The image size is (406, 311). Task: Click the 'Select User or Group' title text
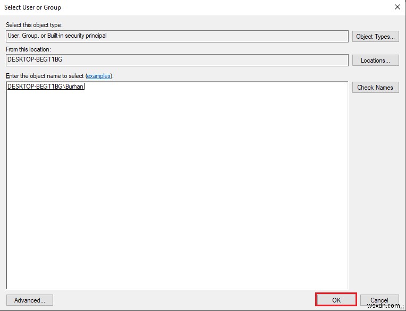pos(32,7)
